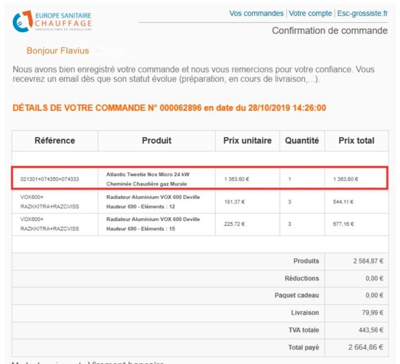
Task: Click the Confirmation de commande heading
Action: [329, 31]
